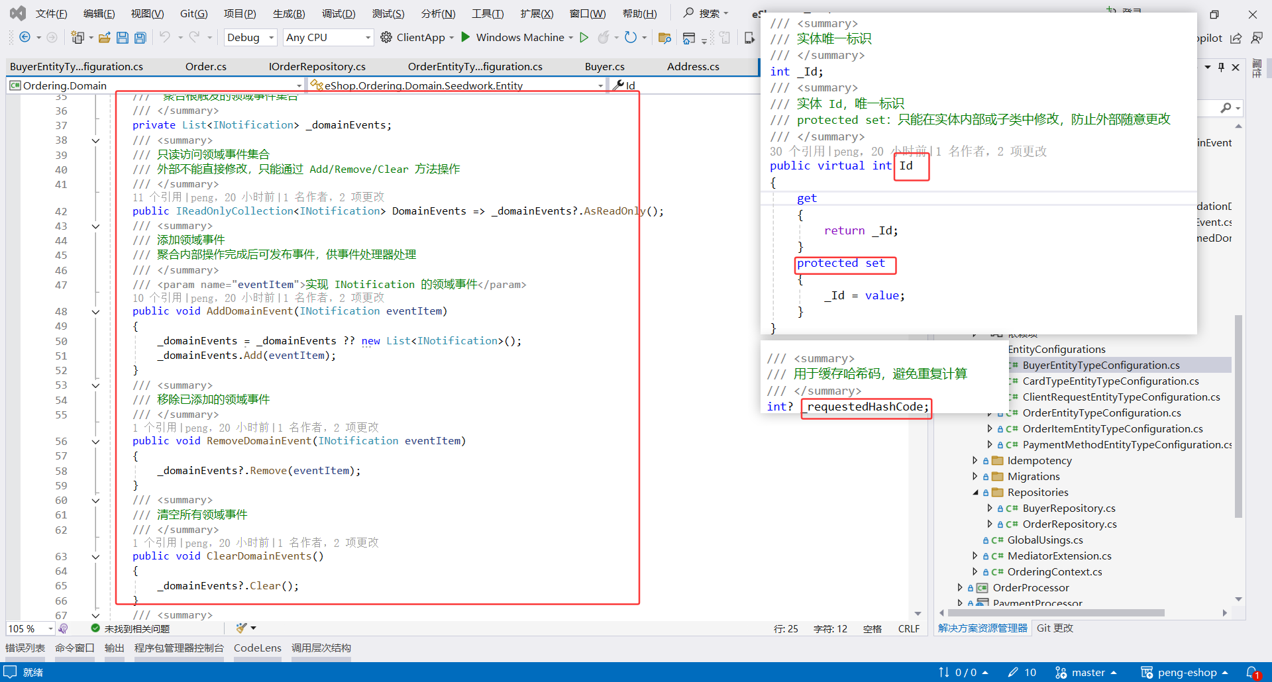Select OrderingContext.cs in Solution Explorer

[x=1055, y=571]
